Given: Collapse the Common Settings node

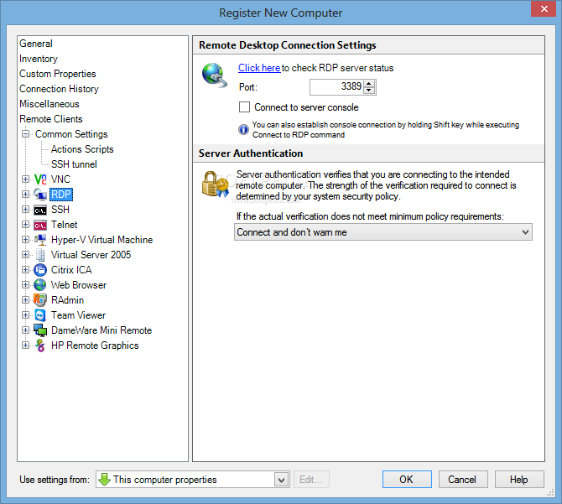Looking at the screenshot, I should (x=25, y=134).
